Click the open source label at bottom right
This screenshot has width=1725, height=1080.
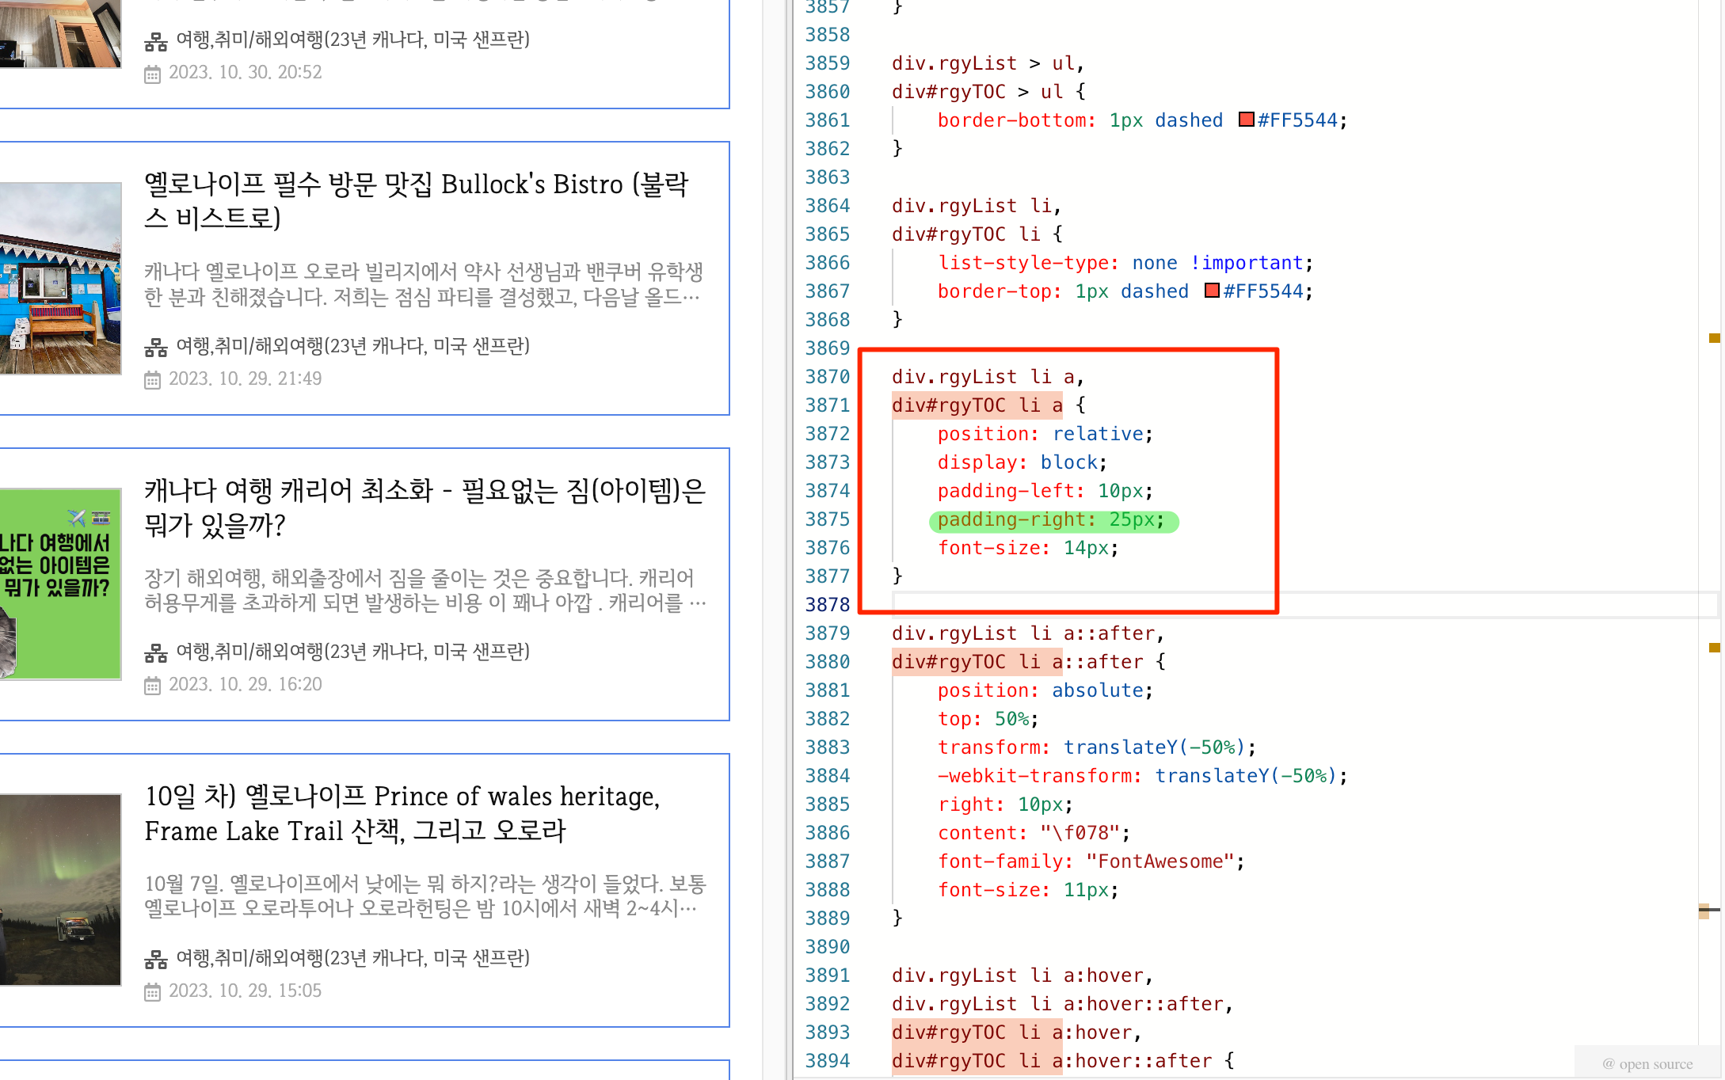pos(1647,1063)
